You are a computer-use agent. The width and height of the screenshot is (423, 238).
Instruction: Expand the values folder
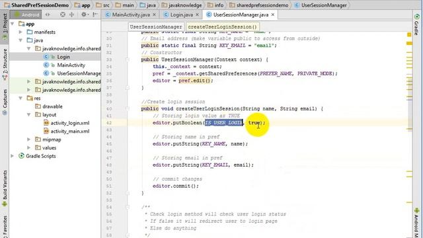[x=29, y=148]
